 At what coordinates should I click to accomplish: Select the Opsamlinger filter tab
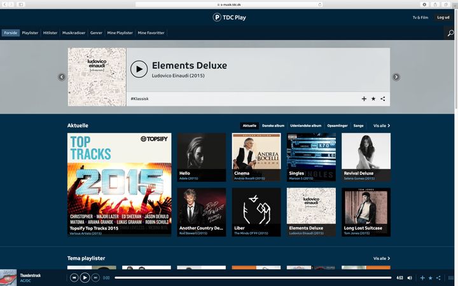[x=337, y=126]
